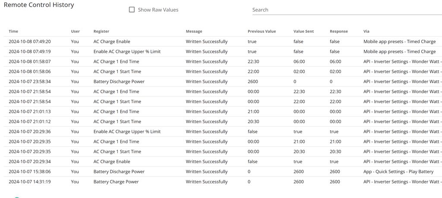Screen dimensions: 442x198
Task: Click the Remote Control History title
Action: (39, 5)
